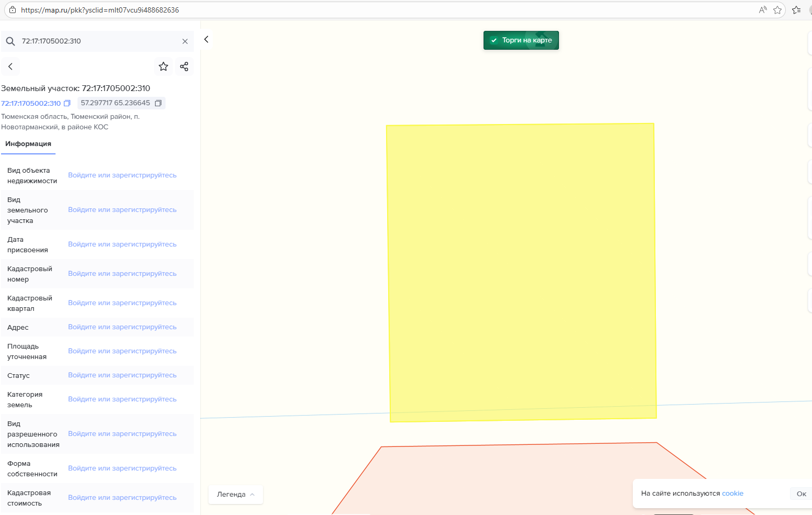Collapse the side panel with chevron
This screenshot has height=515, width=812.
pyautogui.click(x=206, y=39)
